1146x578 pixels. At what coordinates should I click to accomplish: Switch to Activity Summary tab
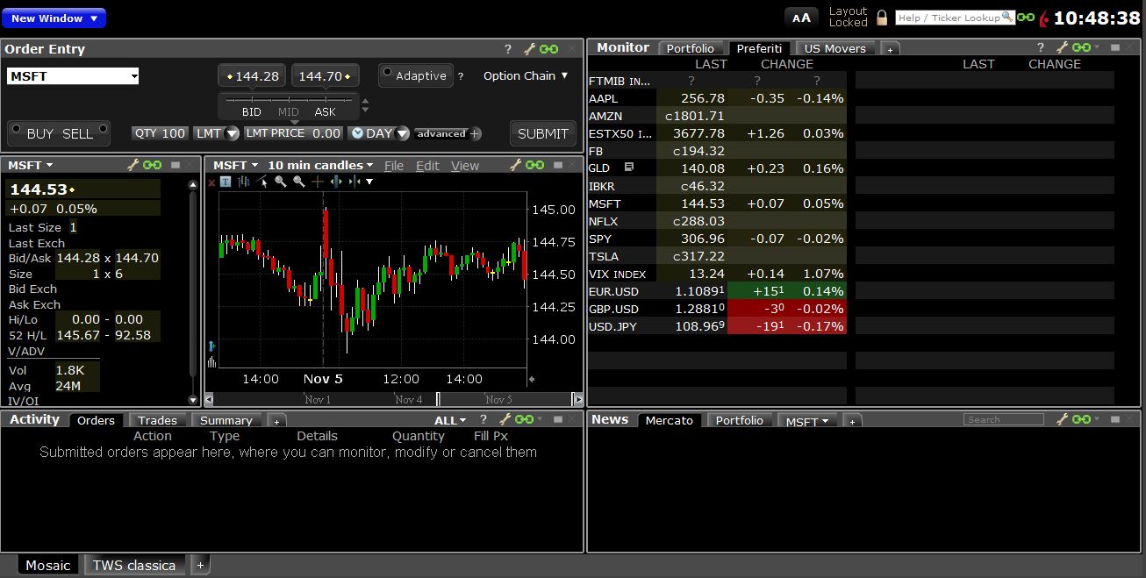tap(226, 420)
